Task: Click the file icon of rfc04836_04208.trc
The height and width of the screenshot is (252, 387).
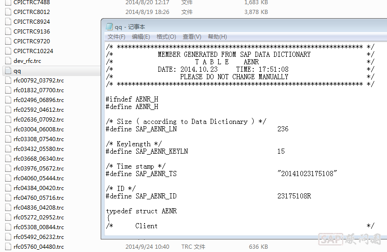Action: 8,208
